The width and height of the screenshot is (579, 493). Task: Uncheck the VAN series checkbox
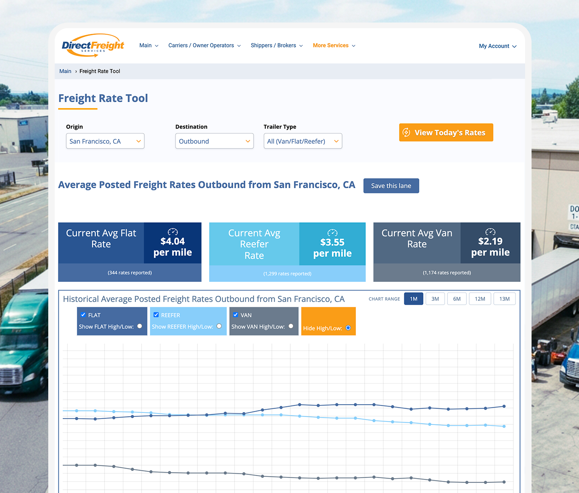pos(236,315)
